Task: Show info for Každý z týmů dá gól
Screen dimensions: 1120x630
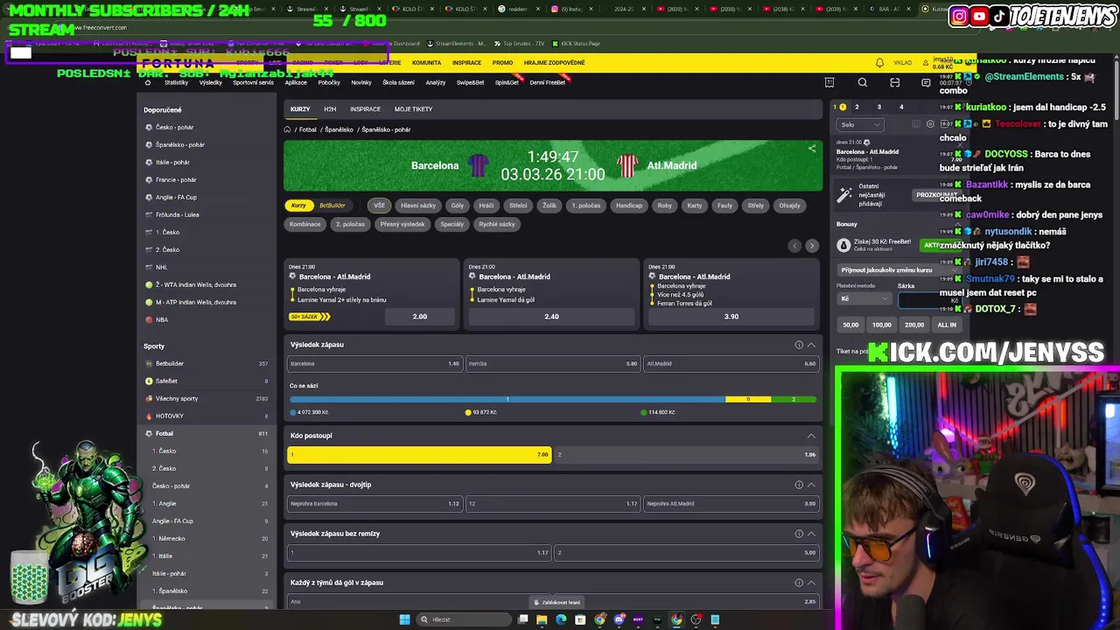Action: point(799,583)
